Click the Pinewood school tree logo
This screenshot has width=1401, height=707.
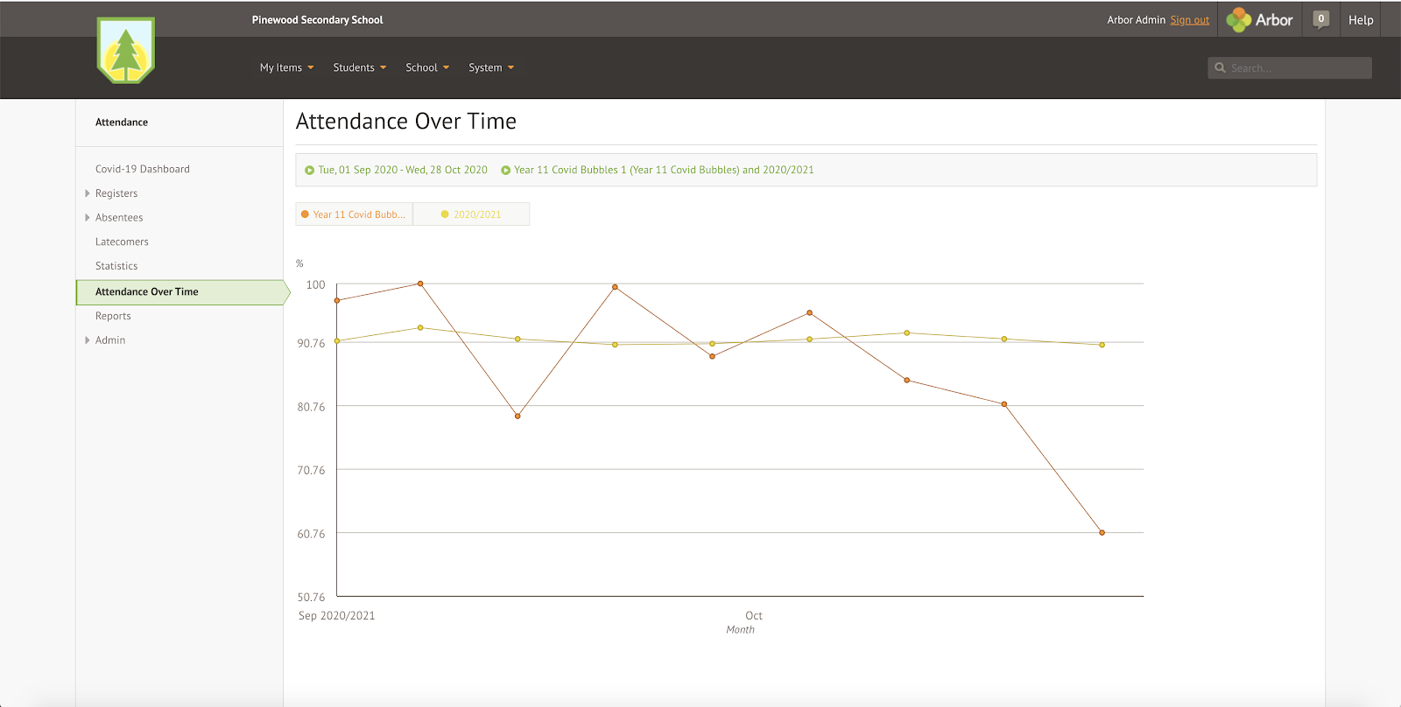126,51
